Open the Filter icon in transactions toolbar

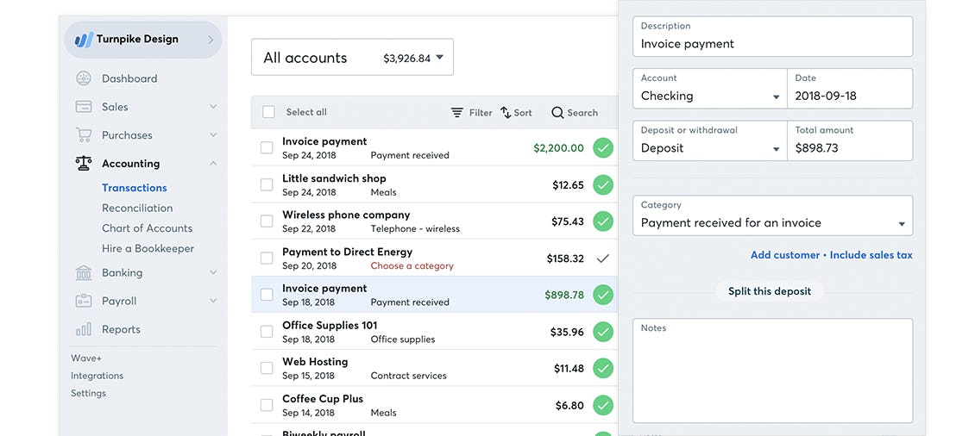tap(457, 113)
